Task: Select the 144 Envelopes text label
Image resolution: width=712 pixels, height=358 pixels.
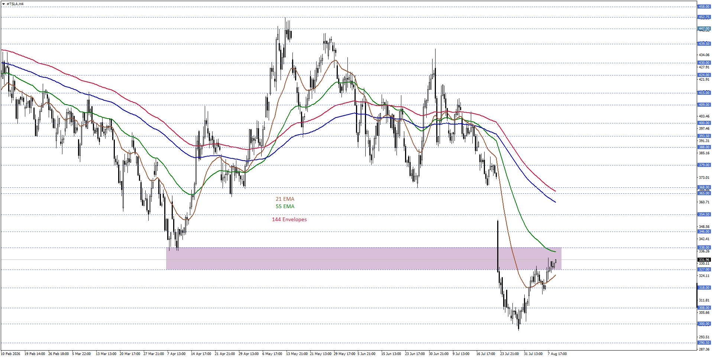Action: pyautogui.click(x=289, y=219)
